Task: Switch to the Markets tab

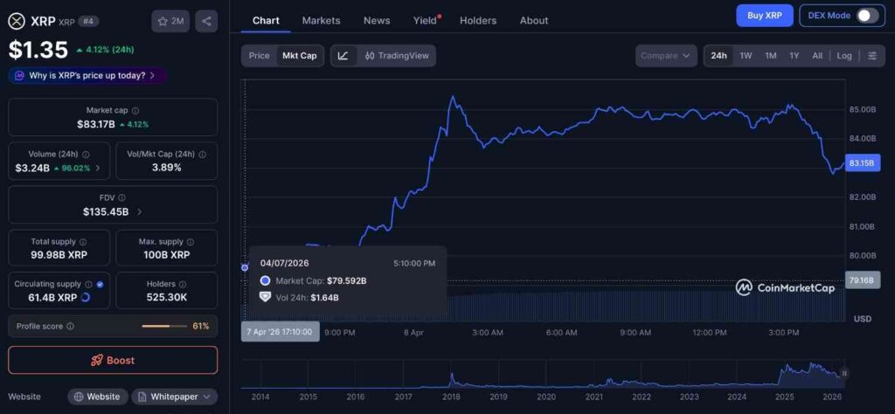Action: pos(321,20)
